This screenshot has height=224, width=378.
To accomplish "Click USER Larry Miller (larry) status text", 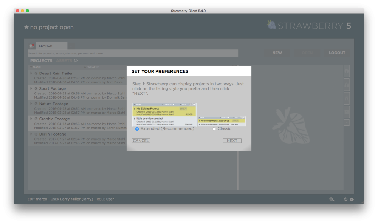I will click(x=72, y=199).
